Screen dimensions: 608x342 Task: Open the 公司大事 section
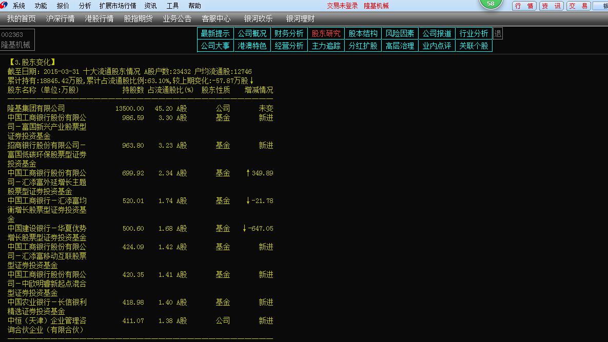215,46
